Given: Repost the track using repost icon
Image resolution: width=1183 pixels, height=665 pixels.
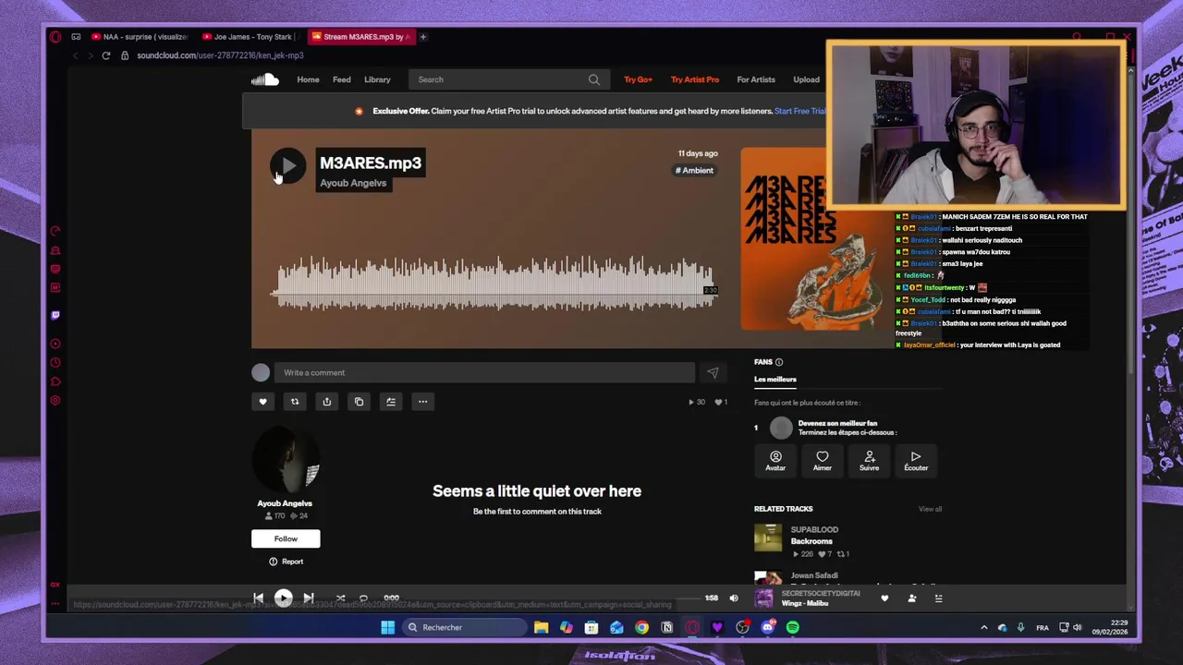Looking at the screenshot, I should [x=295, y=402].
